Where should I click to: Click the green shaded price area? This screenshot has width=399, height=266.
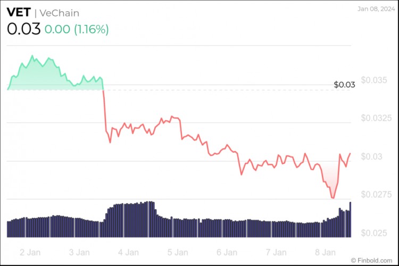click(43, 74)
